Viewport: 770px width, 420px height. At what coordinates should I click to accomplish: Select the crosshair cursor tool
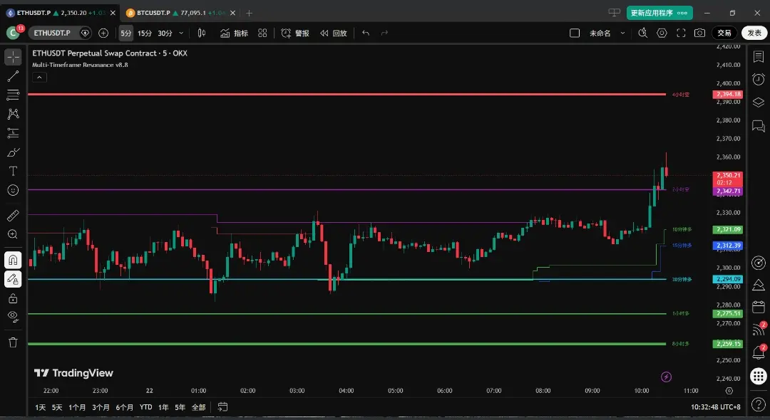(x=14, y=57)
